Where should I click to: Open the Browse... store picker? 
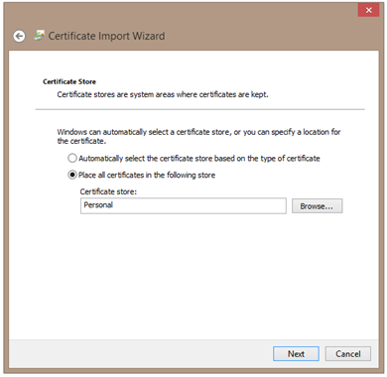(317, 206)
